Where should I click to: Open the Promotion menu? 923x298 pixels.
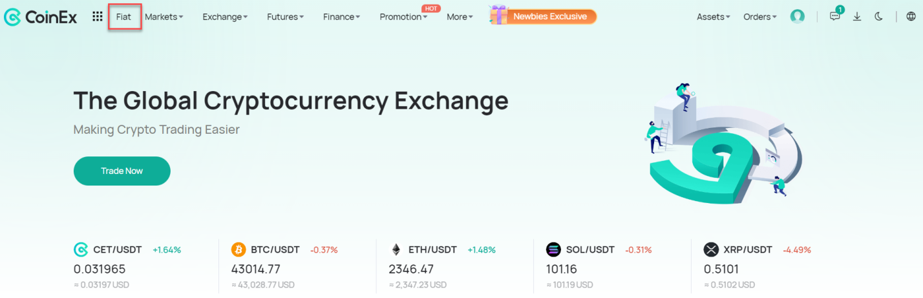click(x=403, y=17)
